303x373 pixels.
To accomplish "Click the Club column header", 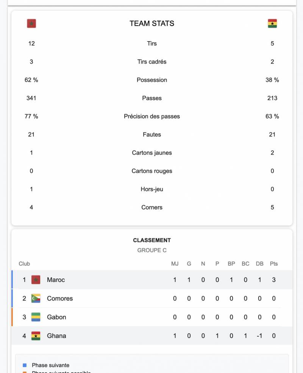I will pyautogui.click(x=24, y=263).
